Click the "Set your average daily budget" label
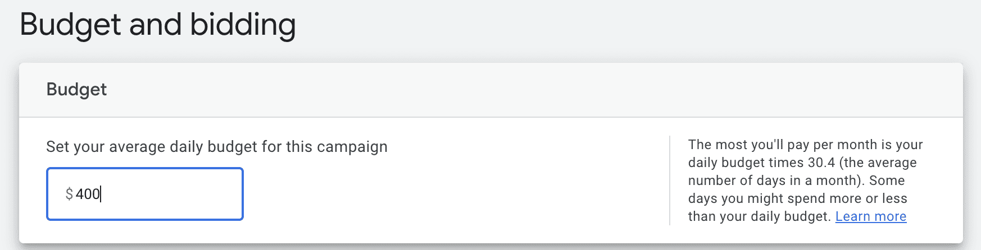Image resolution: width=981 pixels, height=250 pixels. point(216,147)
